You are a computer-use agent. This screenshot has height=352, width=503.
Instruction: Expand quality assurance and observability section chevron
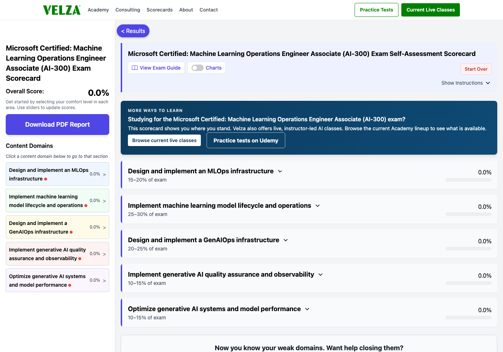[320, 274]
